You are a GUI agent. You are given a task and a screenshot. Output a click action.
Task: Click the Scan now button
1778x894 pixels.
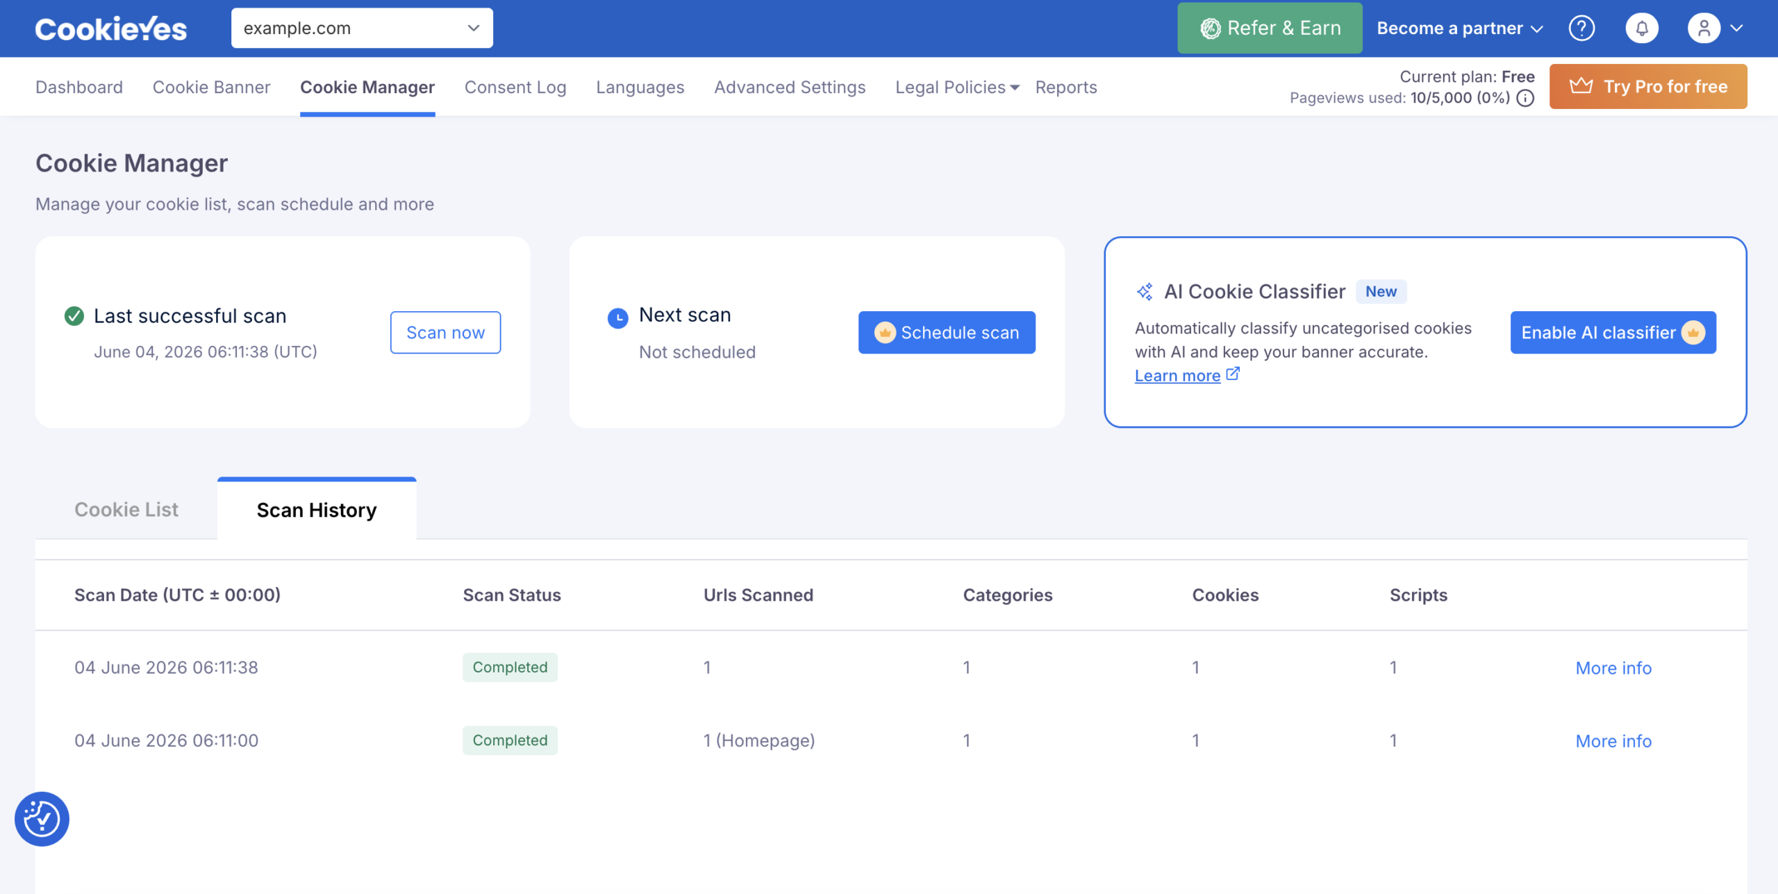coord(445,333)
